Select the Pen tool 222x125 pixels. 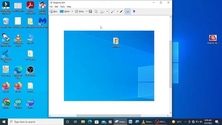point(113,11)
